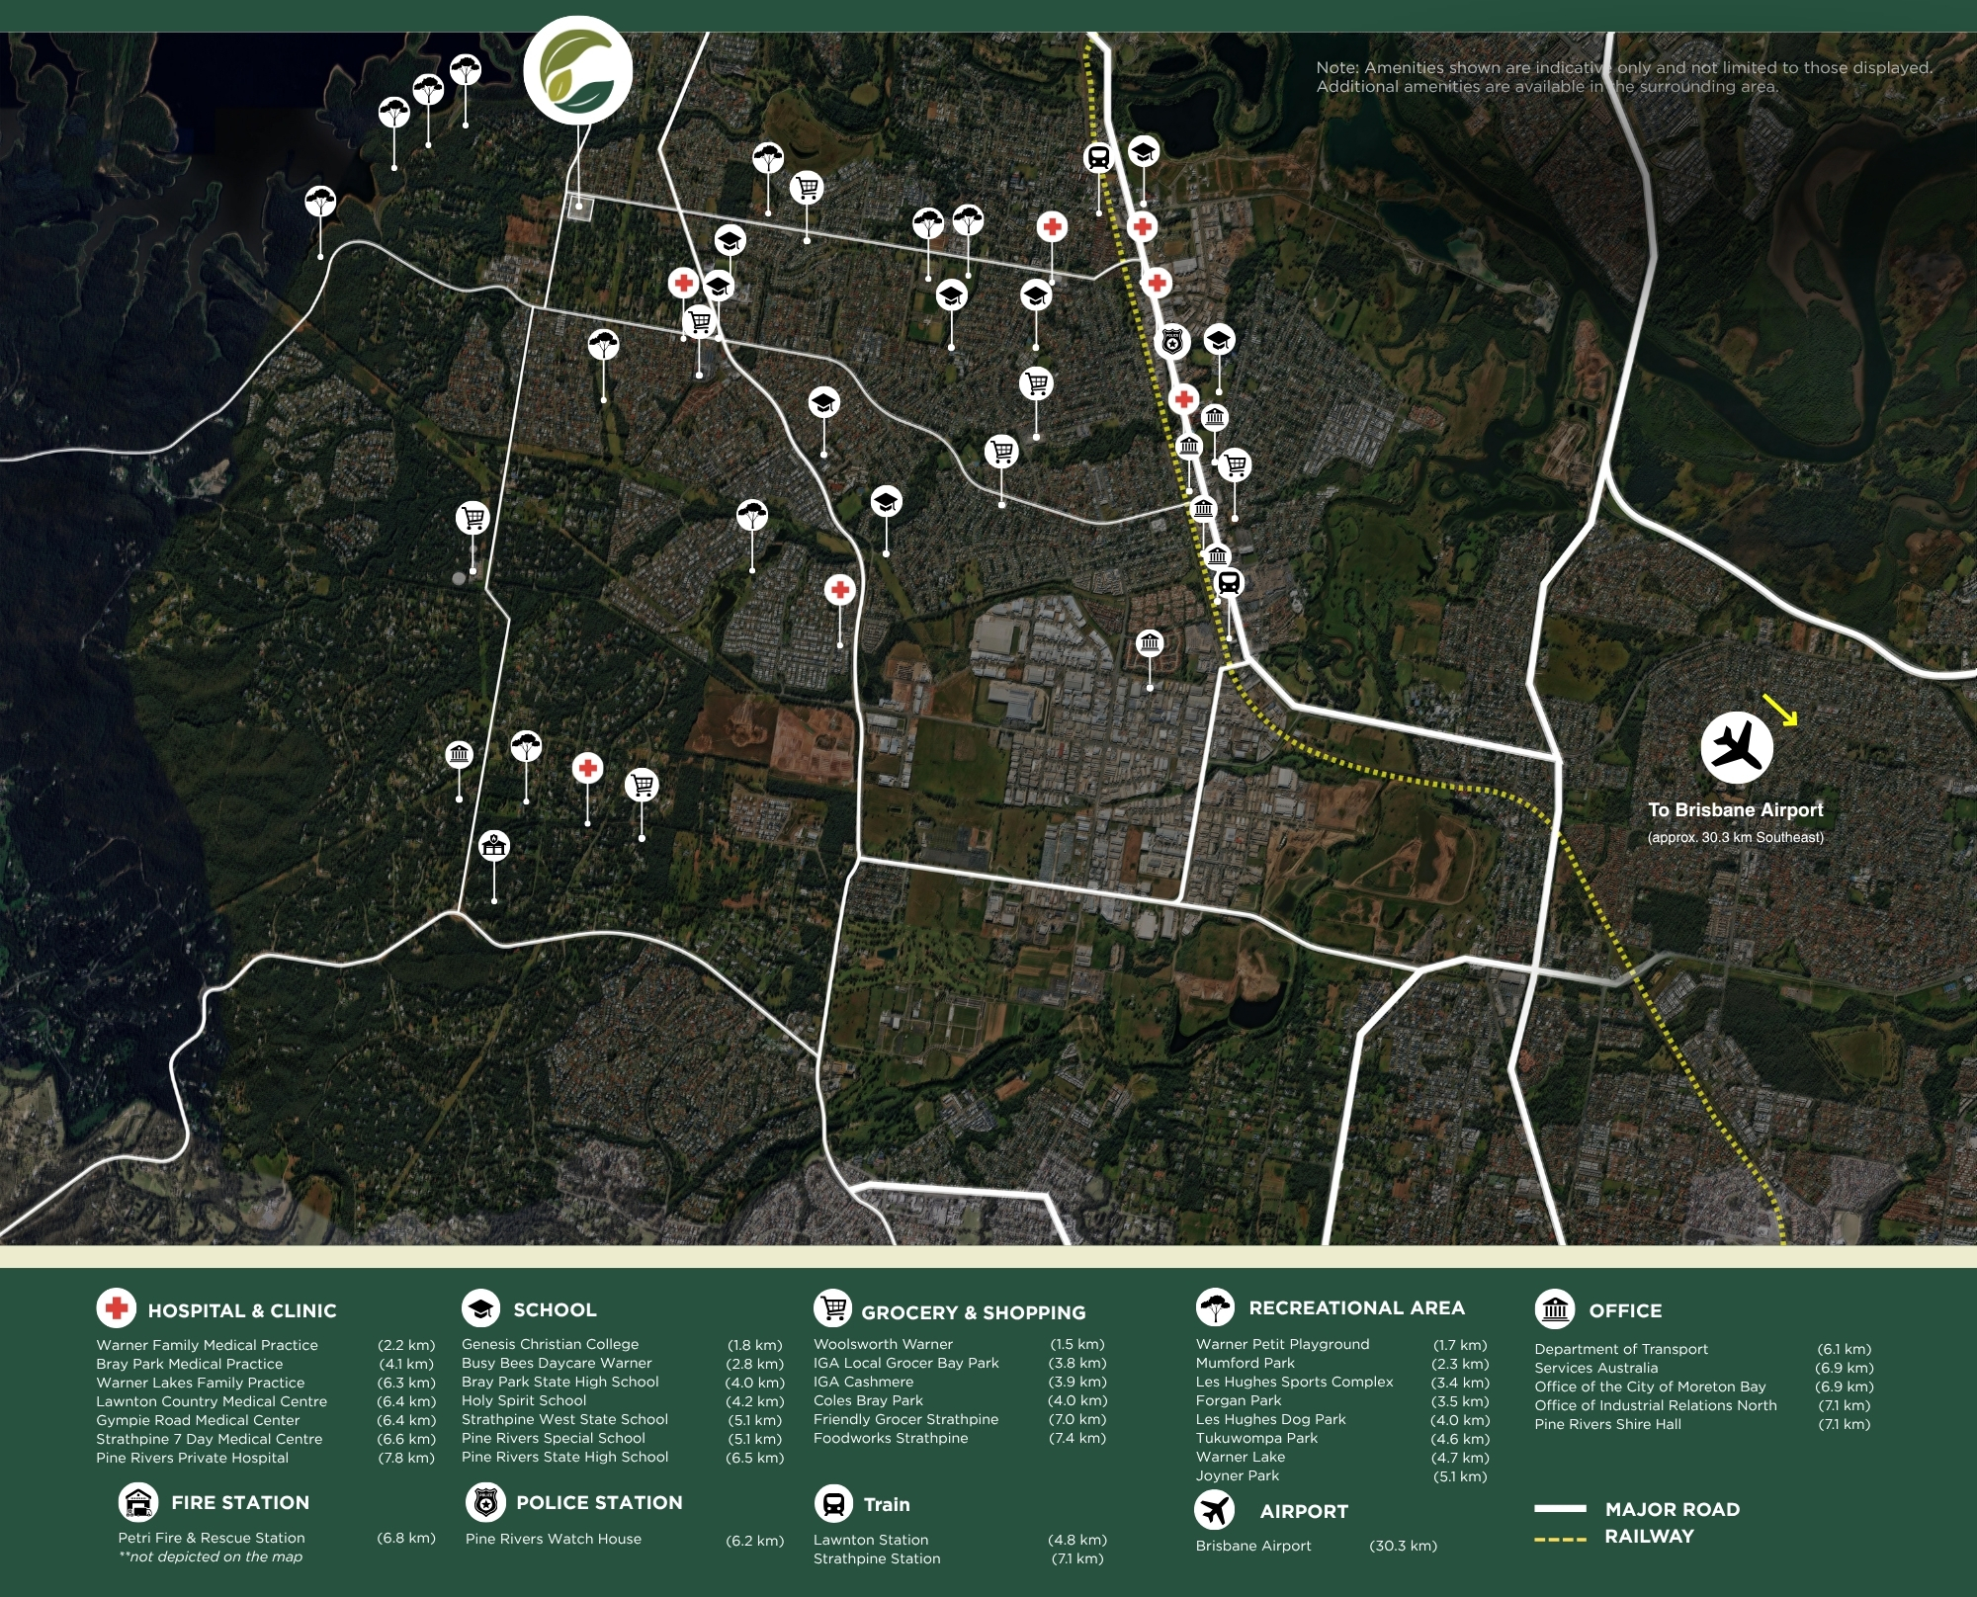Click the 'OFFICE' heading
The width and height of the screenshot is (1977, 1597).
pos(1625,1310)
